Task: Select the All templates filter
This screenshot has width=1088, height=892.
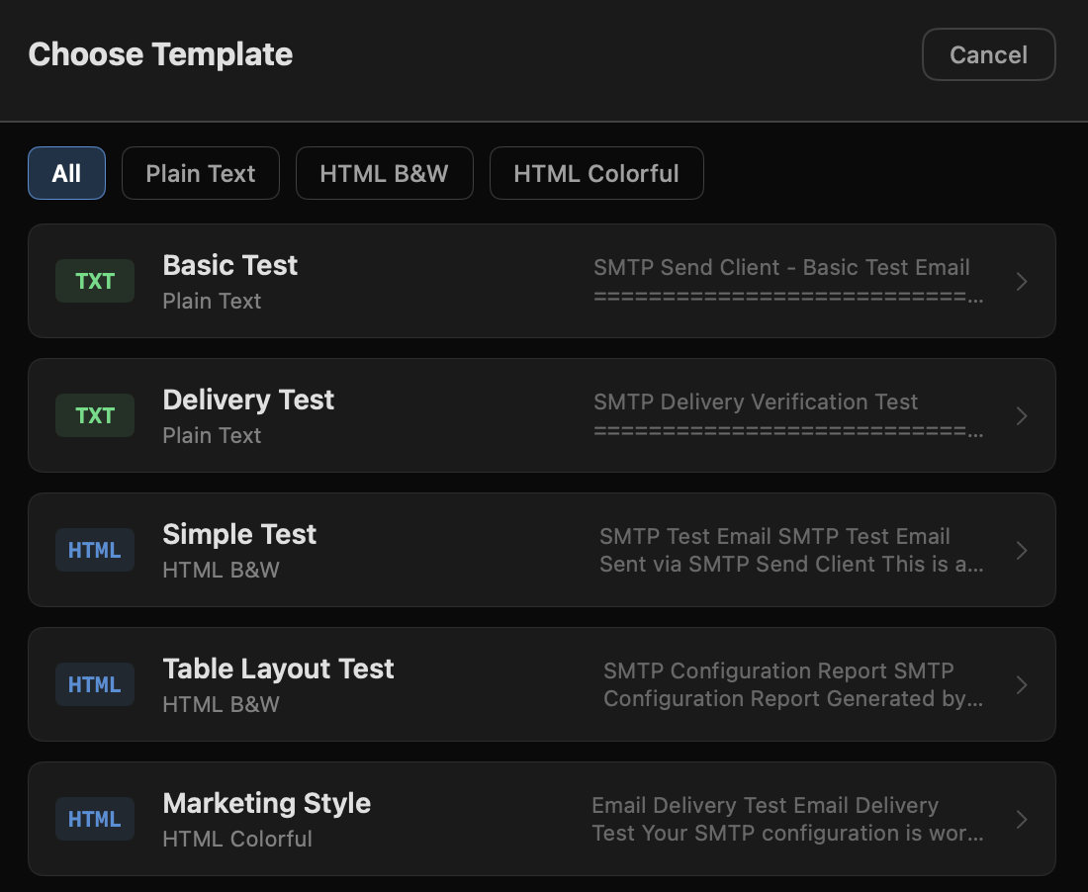Action: click(66, 173)
